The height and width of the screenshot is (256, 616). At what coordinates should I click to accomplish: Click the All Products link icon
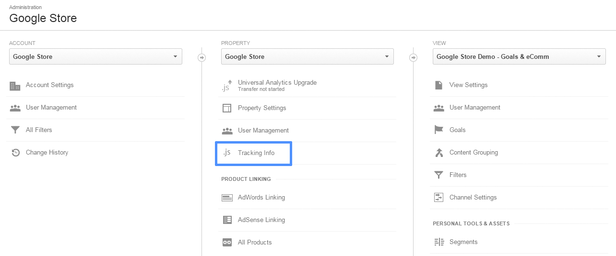(227, 243)
